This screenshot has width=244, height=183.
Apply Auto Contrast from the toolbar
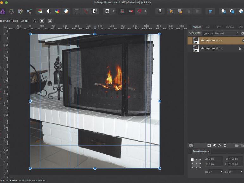tap(49, 11)
